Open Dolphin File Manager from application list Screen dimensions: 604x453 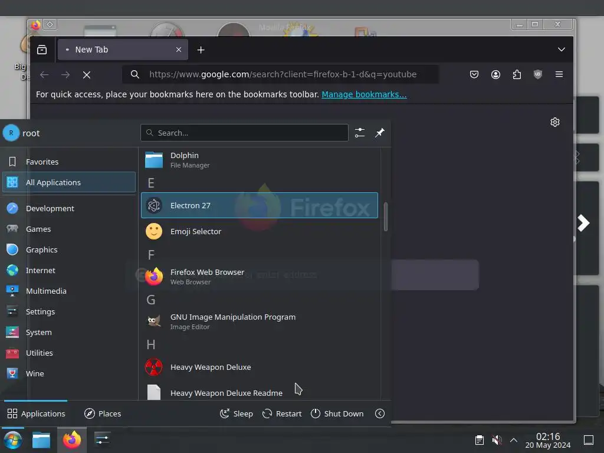260,160
